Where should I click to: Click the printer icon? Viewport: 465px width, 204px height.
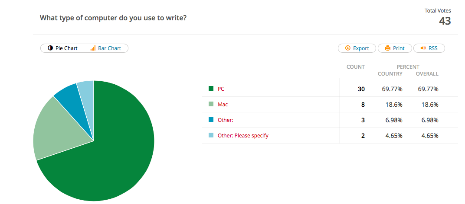tap(387, 48)
